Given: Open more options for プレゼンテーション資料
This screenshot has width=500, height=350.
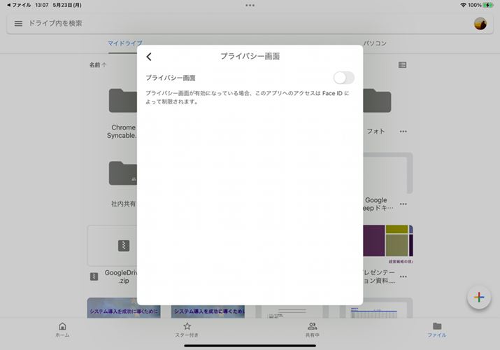Looking at the screenshot, I should pyautogui.click(x=403, y=276).
